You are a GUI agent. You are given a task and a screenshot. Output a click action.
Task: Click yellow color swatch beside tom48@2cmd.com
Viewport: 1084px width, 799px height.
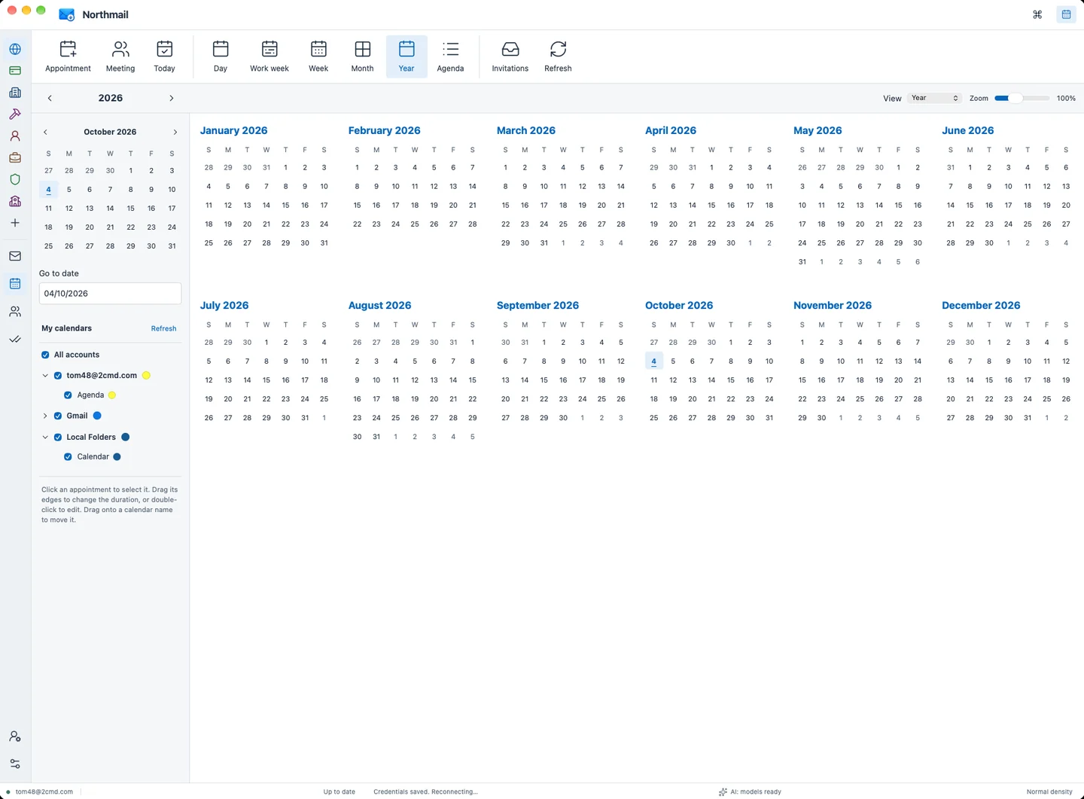tap(146, 375)
